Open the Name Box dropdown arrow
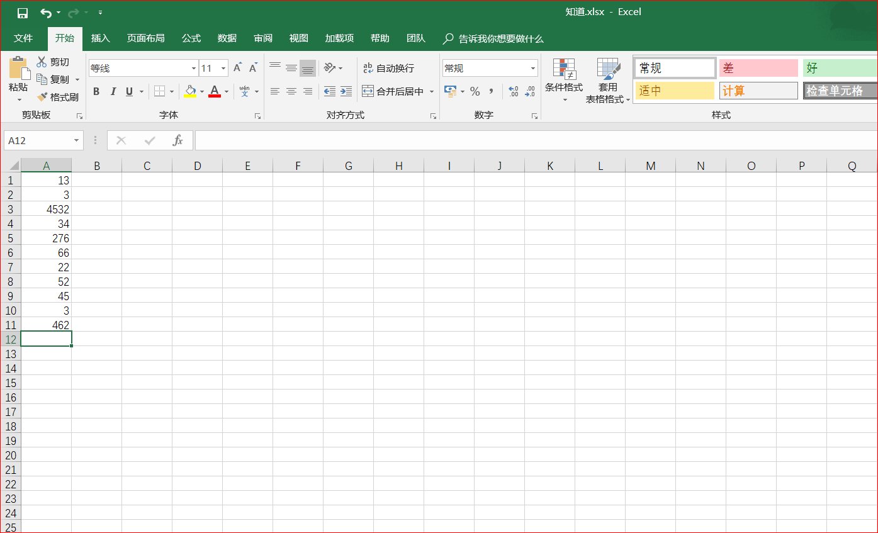Screen dimensions: 878x533 76,140
